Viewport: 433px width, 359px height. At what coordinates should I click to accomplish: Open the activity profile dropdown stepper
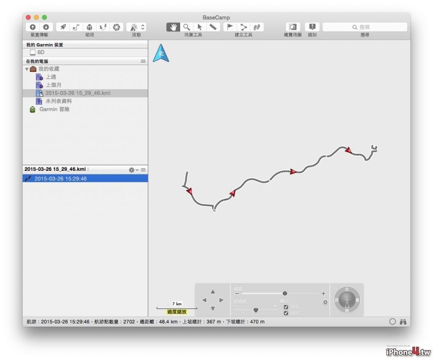[143, 27]
